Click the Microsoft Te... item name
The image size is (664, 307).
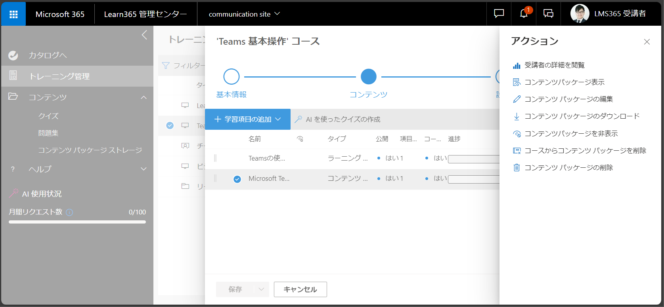pyautogui.click(x=269, y=178)
